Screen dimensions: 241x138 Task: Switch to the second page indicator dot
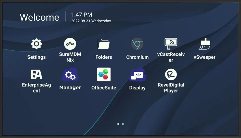pos(123,124)
